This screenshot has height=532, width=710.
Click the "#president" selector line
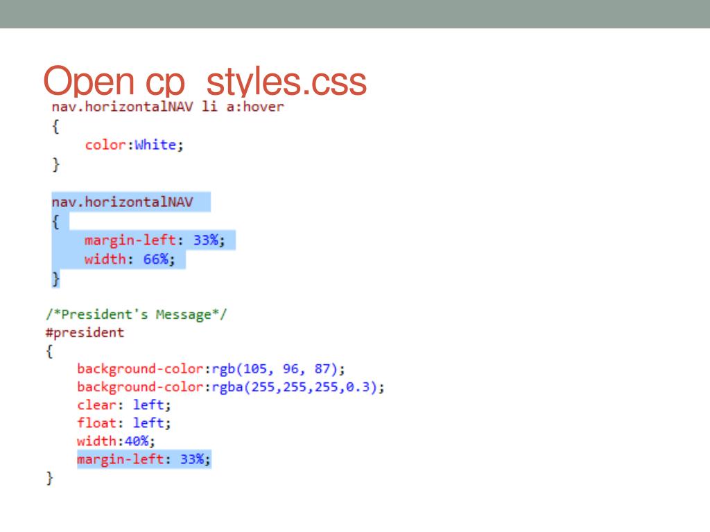tap(85, 332)
